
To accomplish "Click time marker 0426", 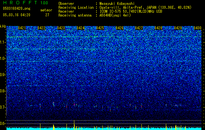I will (x=120, y=28).
